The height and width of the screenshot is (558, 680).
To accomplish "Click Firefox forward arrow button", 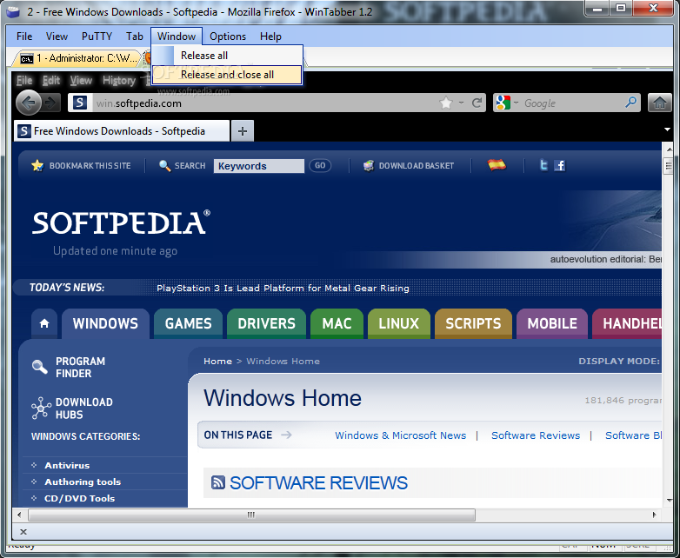I will (x=50, y=103).
